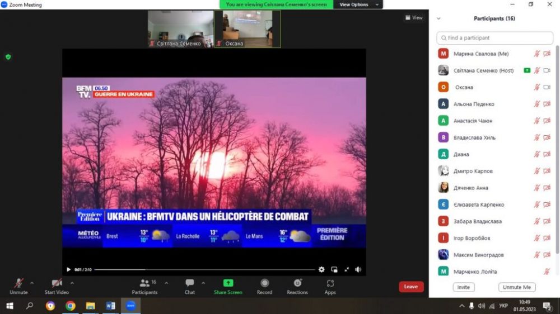
Task: Unmute the microphone in toolbar
Action: click(x=18, y=283)
